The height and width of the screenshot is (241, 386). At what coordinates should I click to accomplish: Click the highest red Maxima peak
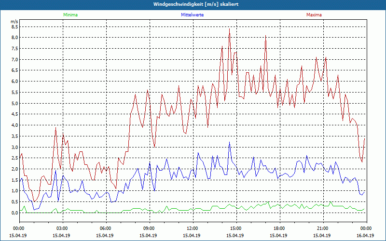coord(229,29)
